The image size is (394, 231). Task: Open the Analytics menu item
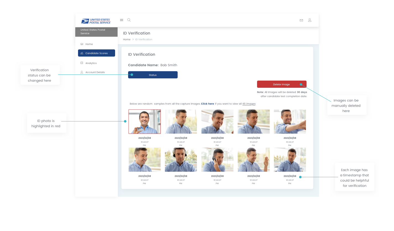click(91, 63)
